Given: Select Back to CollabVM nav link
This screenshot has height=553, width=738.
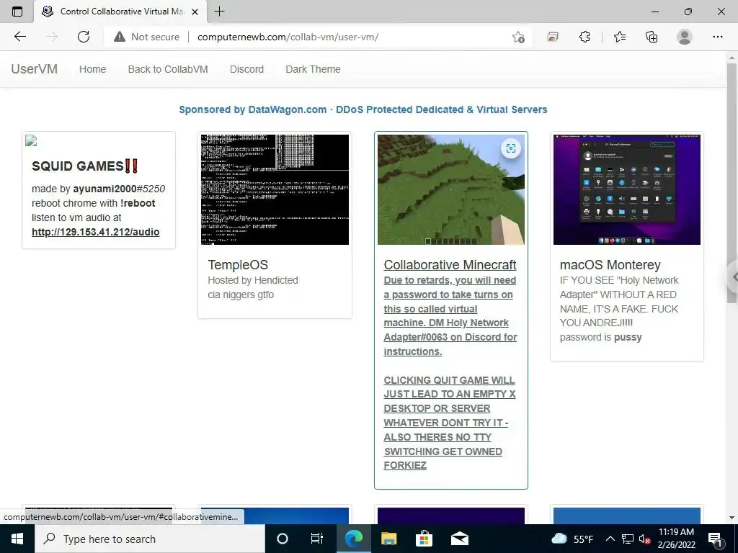Looking at the screenshot, I should pos(168,69).
